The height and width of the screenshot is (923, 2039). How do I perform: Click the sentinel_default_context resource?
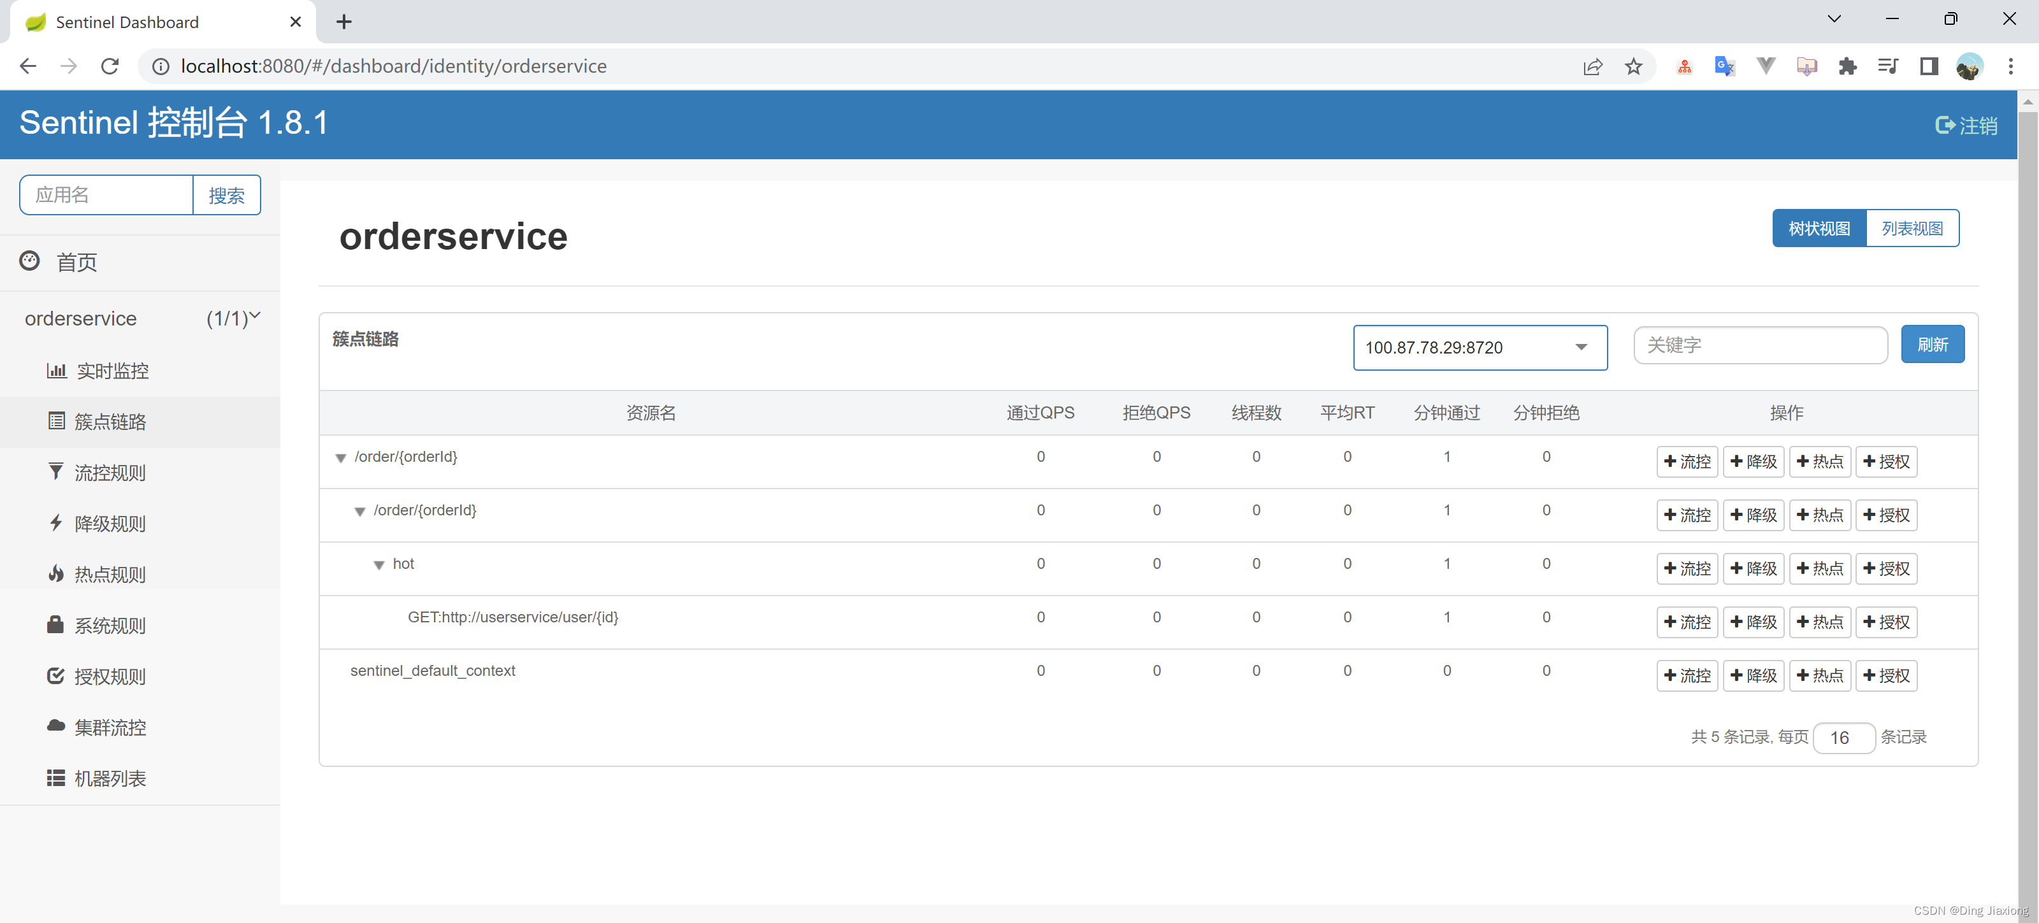[433, 671]
